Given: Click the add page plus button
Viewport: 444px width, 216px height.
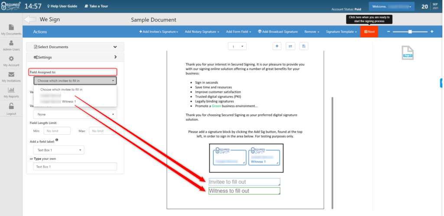Looking at the screenshot, I should 277,46.
